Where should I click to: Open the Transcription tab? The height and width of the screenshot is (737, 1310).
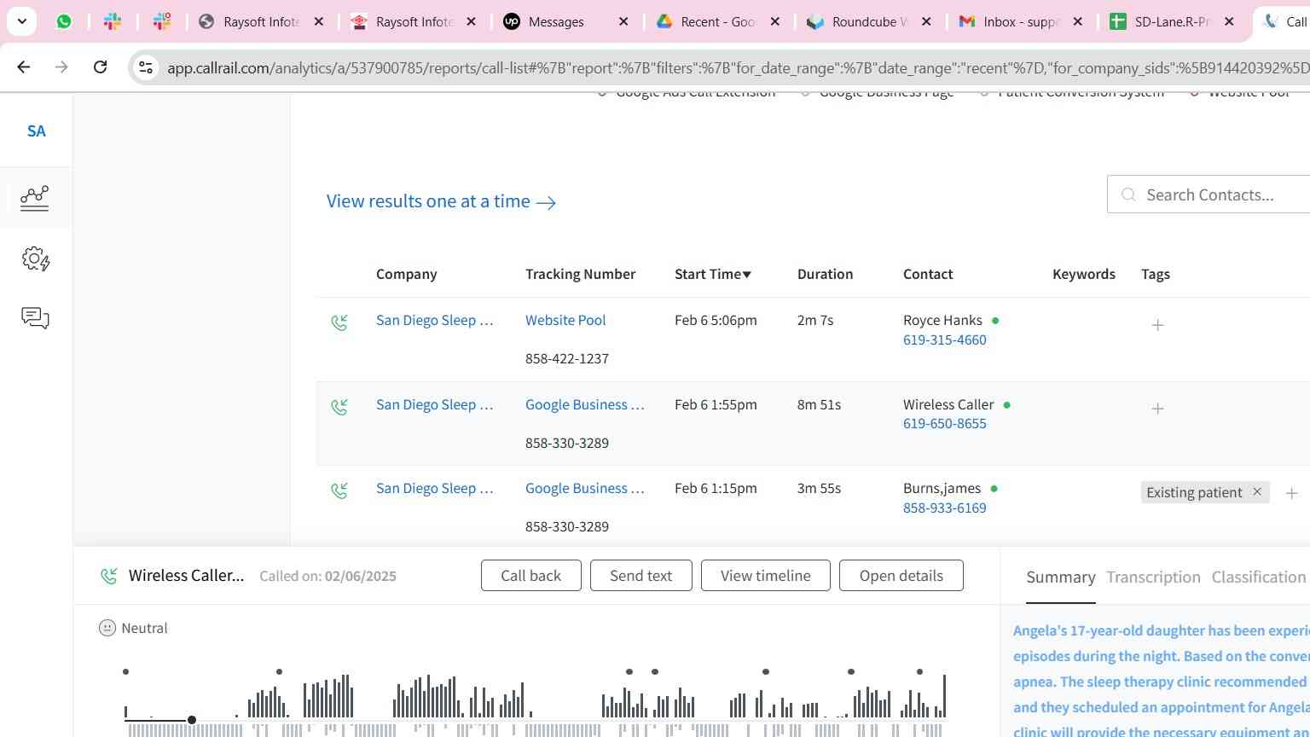click(x=1153, y=577)
